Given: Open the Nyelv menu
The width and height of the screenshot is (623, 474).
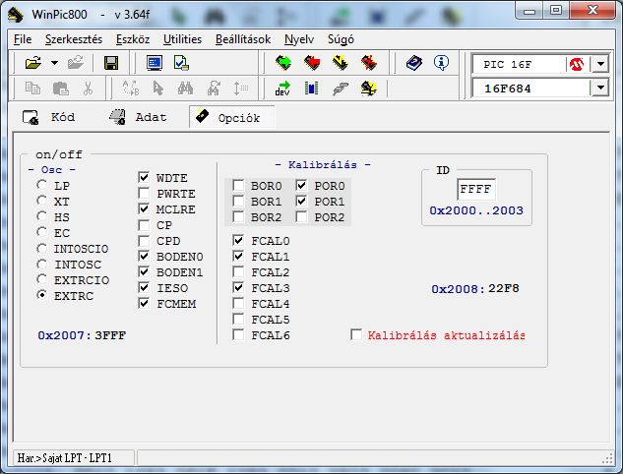Looking at the screenshot, I should click(x=299, y=39).
